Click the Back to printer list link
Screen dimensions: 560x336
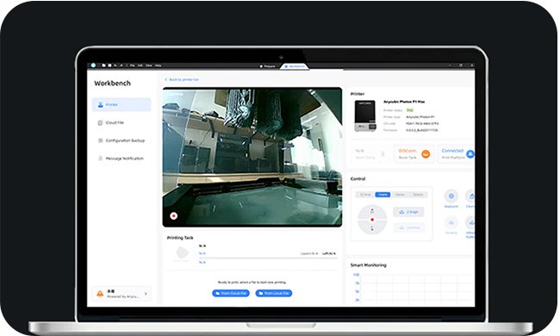point(182,79)
